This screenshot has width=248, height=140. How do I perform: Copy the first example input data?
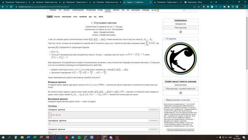tap(153, 110)
